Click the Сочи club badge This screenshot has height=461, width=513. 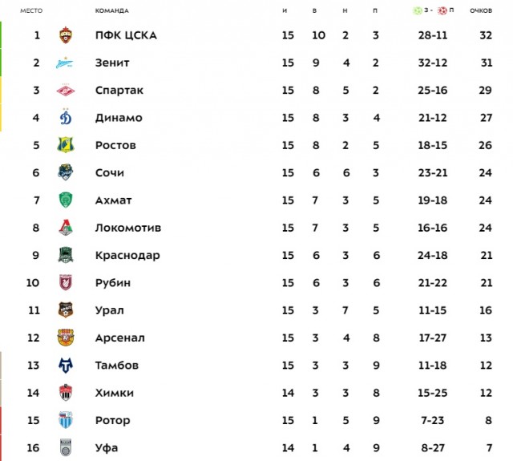pyautogui.click(x=66, y=172)
